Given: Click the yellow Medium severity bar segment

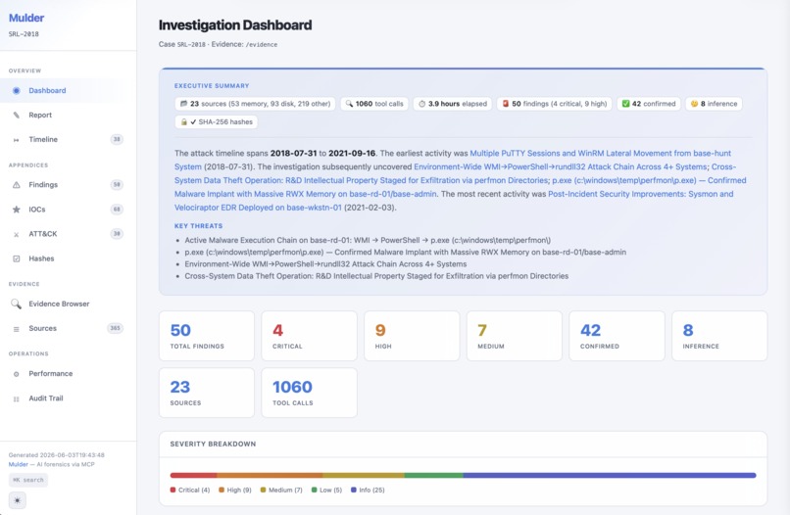Looking at the screenshot, I should tap(364, 475).
